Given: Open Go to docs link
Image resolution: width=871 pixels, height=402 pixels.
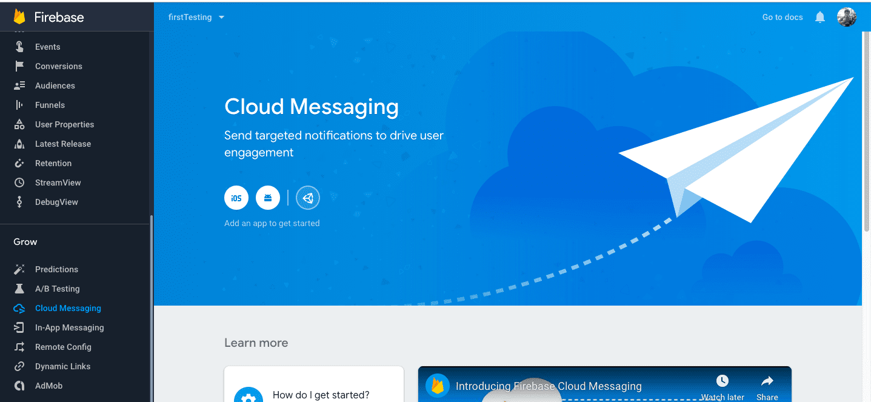Looking at the screenshot, I should 782,17.
